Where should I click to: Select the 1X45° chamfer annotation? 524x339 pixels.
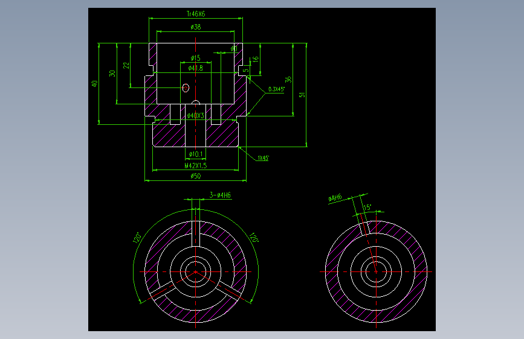[264, 158]
